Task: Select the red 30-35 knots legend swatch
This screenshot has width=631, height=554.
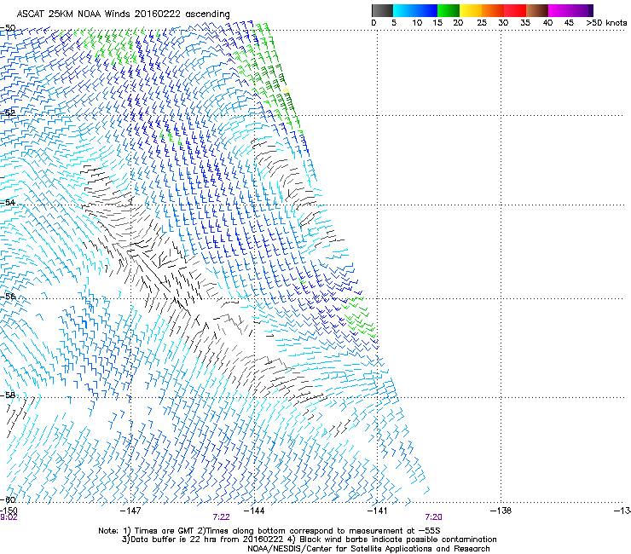Action: (x=515, y=10)
